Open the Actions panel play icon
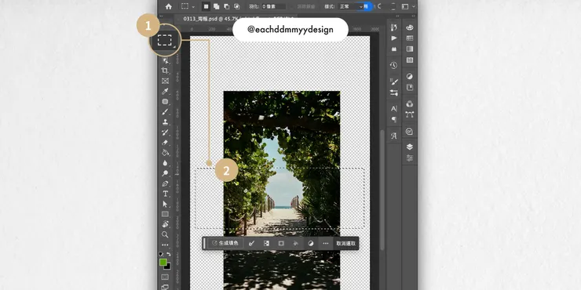Viewport: 581px width, 290px height. click(x=394, y=38)
